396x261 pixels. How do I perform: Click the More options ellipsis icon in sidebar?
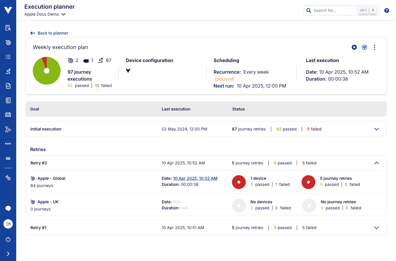(8, 144)
